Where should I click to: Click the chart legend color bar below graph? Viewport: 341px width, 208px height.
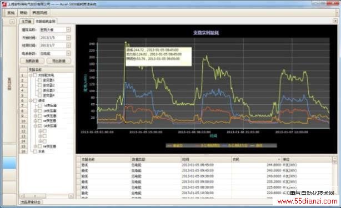[x=221, y=145]
